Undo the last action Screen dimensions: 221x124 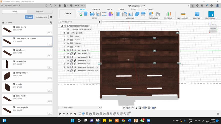76,6
